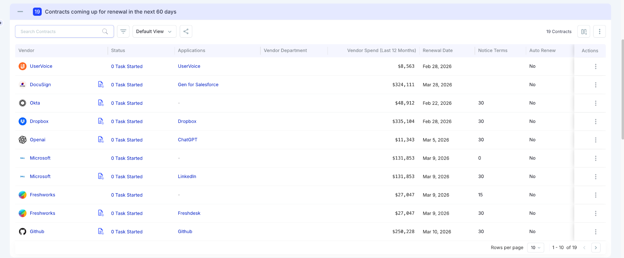
Task: Sort by the Renewal Date header
Action: click(x=438, y=50)
